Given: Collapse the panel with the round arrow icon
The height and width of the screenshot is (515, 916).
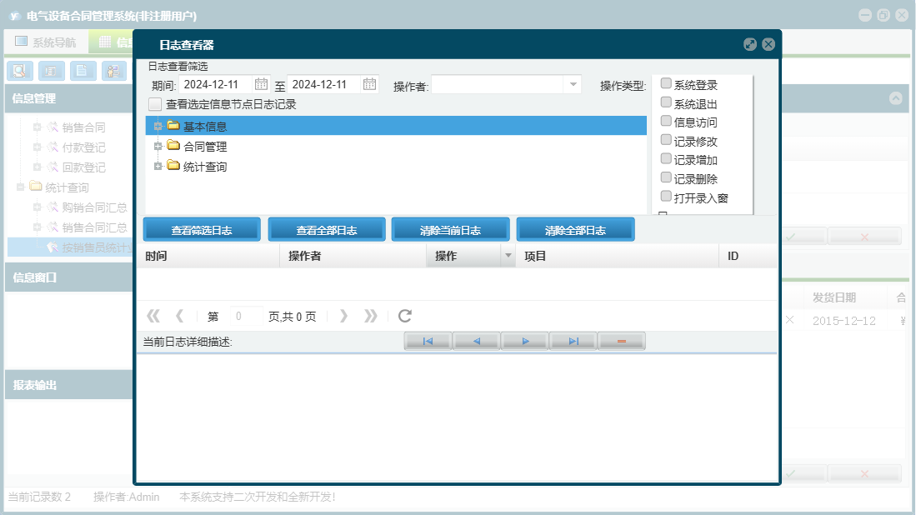Looking at the screenshot, I should (x=895, y=98).
